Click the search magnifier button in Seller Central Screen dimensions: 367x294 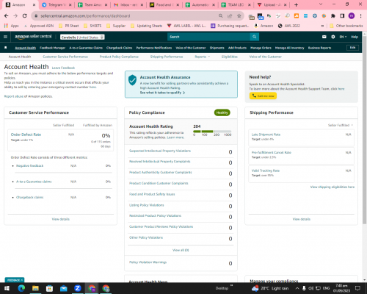255,37
